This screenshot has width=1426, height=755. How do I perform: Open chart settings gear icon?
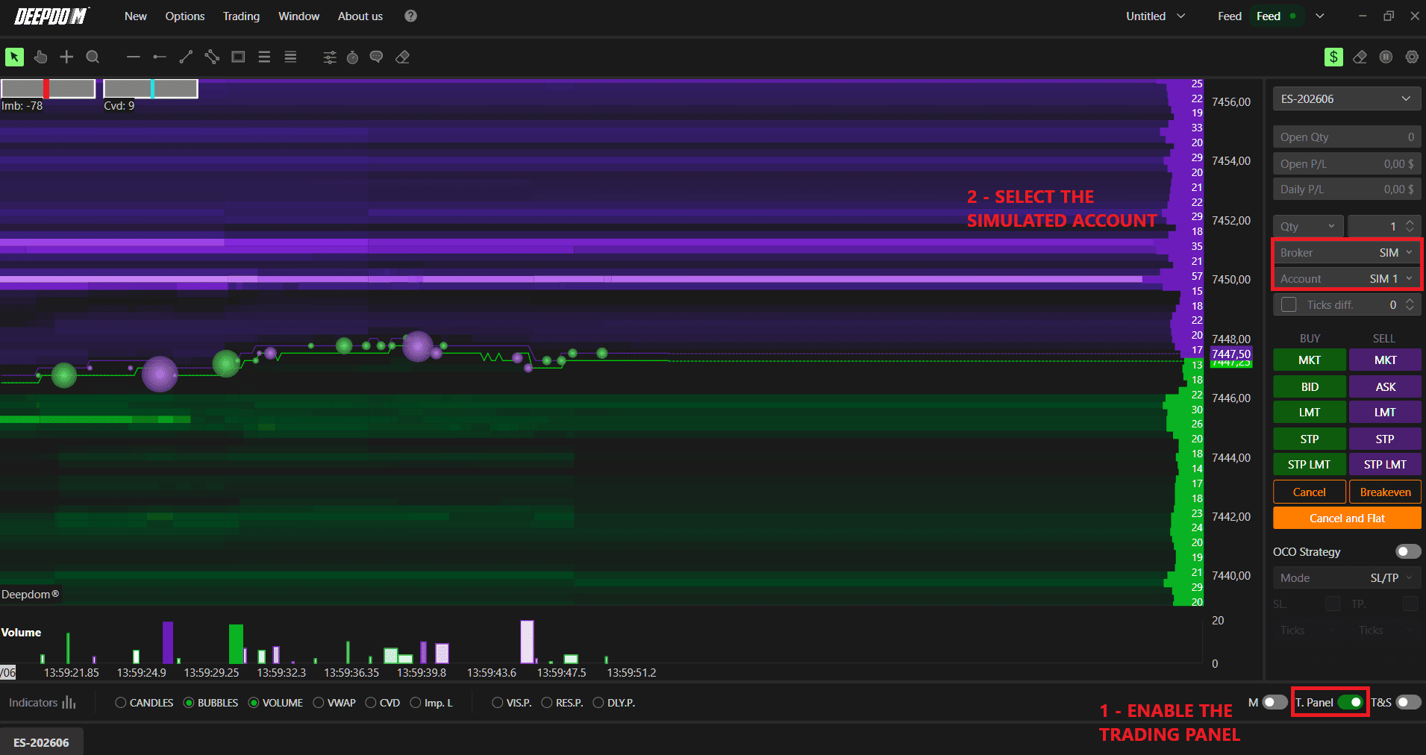[1412, 57]
